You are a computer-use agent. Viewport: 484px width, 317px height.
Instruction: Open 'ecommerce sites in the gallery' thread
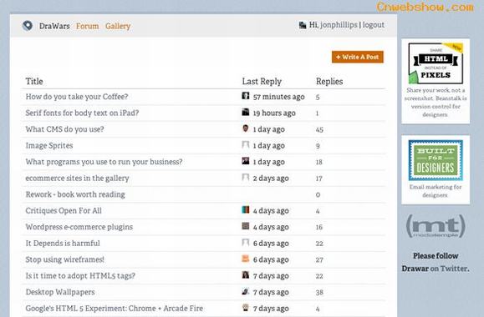pos(77,178)
